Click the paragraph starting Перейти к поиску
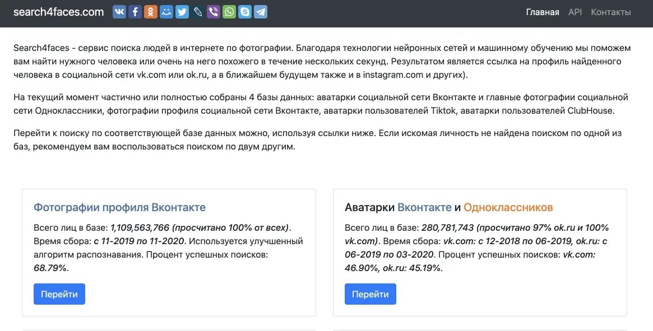Screen dimensions: 653x331 pos(317,141)
